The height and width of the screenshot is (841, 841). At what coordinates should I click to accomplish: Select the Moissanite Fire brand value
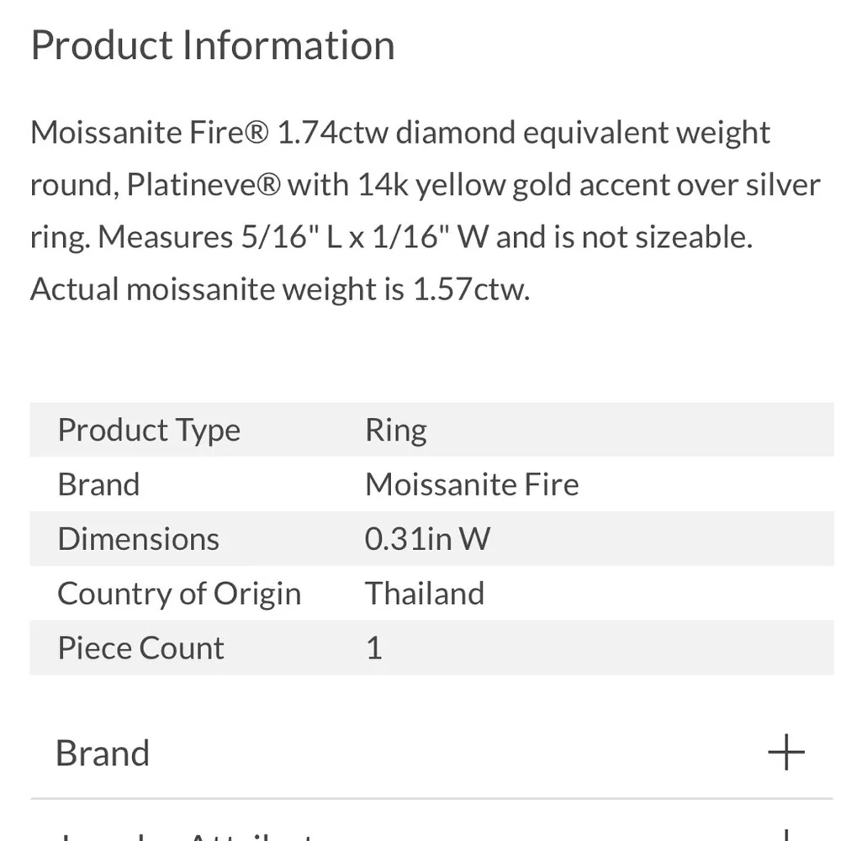(472, 484)
